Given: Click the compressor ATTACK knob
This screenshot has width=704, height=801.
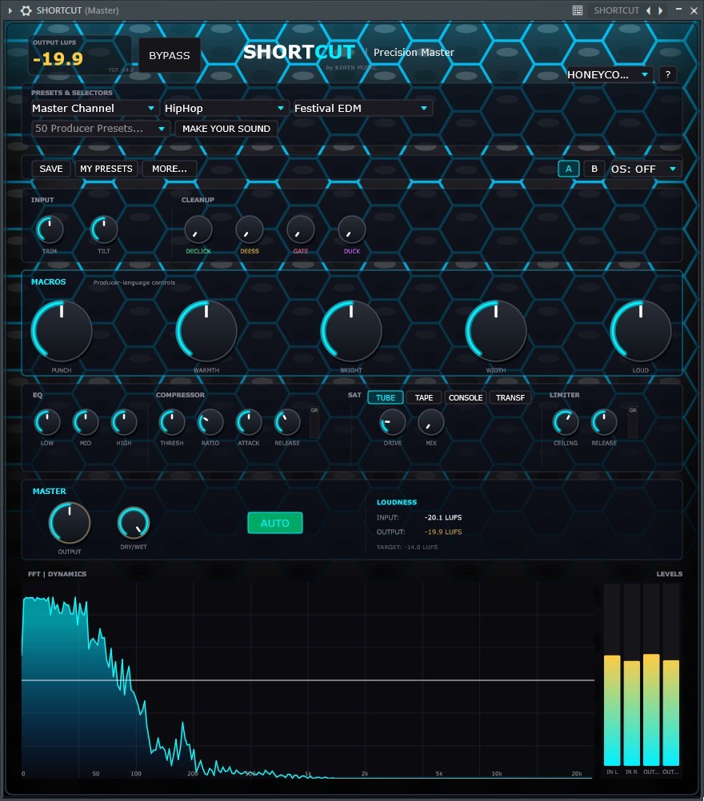Looking at the screenshot, I should pyautogui.click(x=249, y=422).
